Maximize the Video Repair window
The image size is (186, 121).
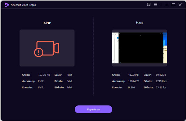coord(173,5)
